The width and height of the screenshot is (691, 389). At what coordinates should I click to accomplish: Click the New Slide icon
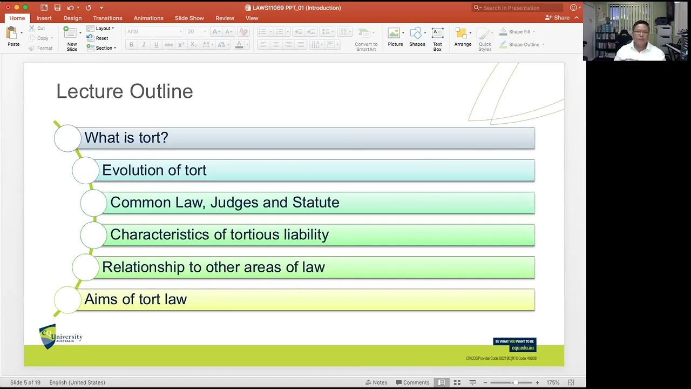tap(70, 32)
